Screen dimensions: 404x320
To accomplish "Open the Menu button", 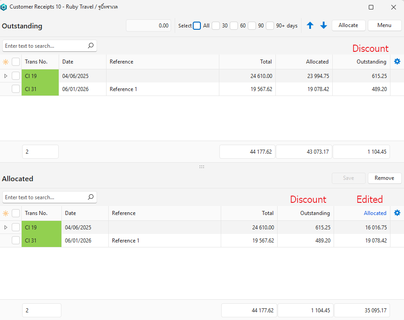I will pos(385,25).
